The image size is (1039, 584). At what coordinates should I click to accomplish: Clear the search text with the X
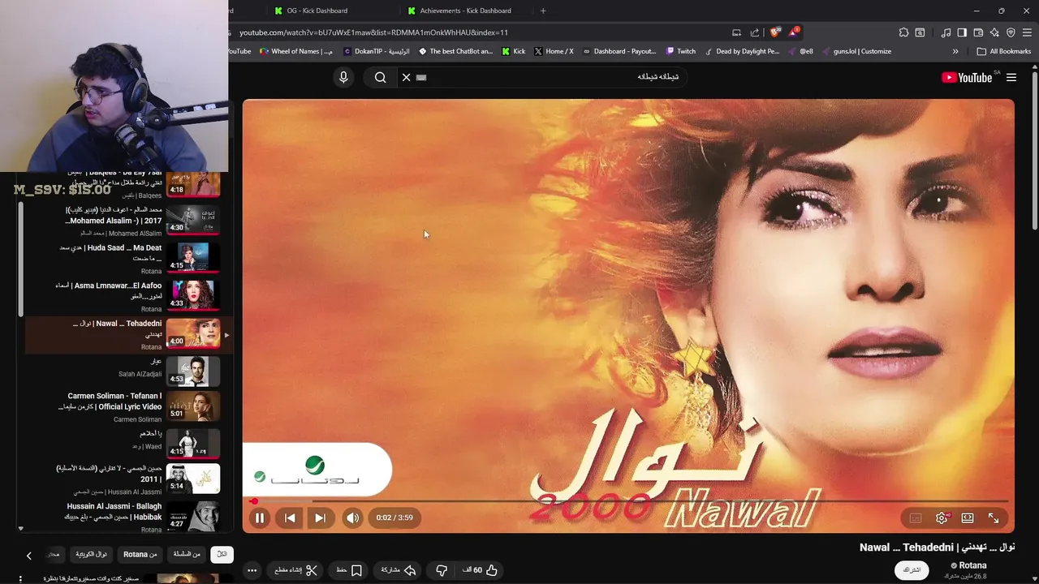pyautogui.click(x=407, y=77)
